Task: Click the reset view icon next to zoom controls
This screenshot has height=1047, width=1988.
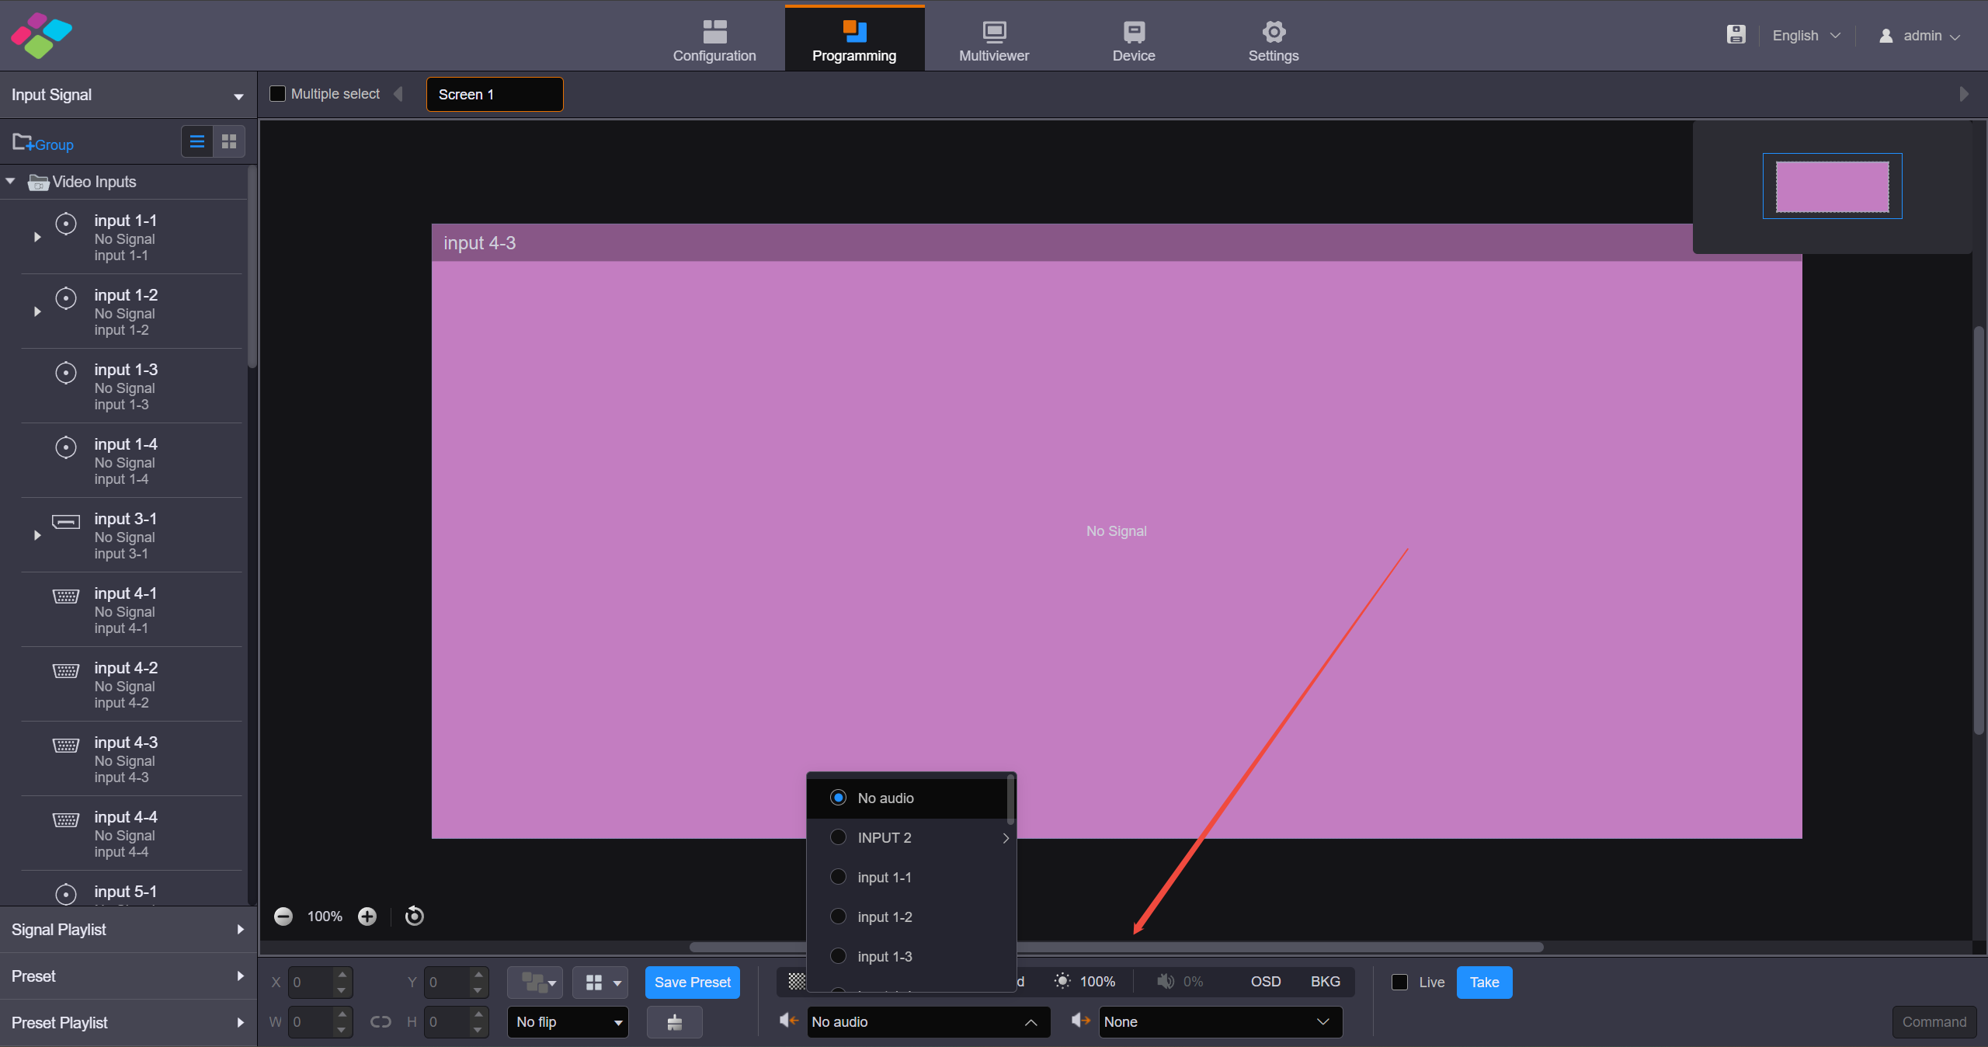Action: pyautogui.click(x=413, y=917)
